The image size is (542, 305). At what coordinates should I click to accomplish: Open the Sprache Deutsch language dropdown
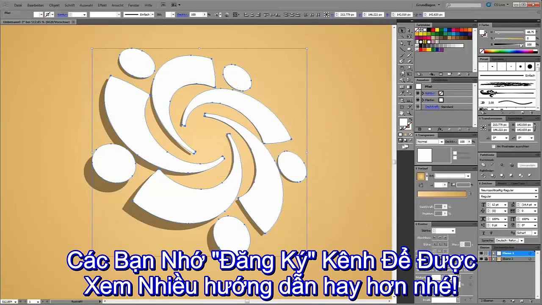pyautogui.click(x=509, y=240)
